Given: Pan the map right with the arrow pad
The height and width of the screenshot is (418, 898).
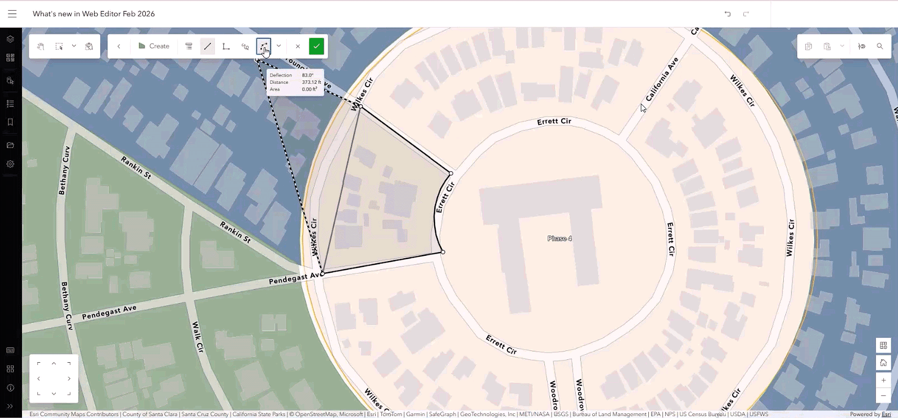Looking at the screenshot, I should (69, 379).
